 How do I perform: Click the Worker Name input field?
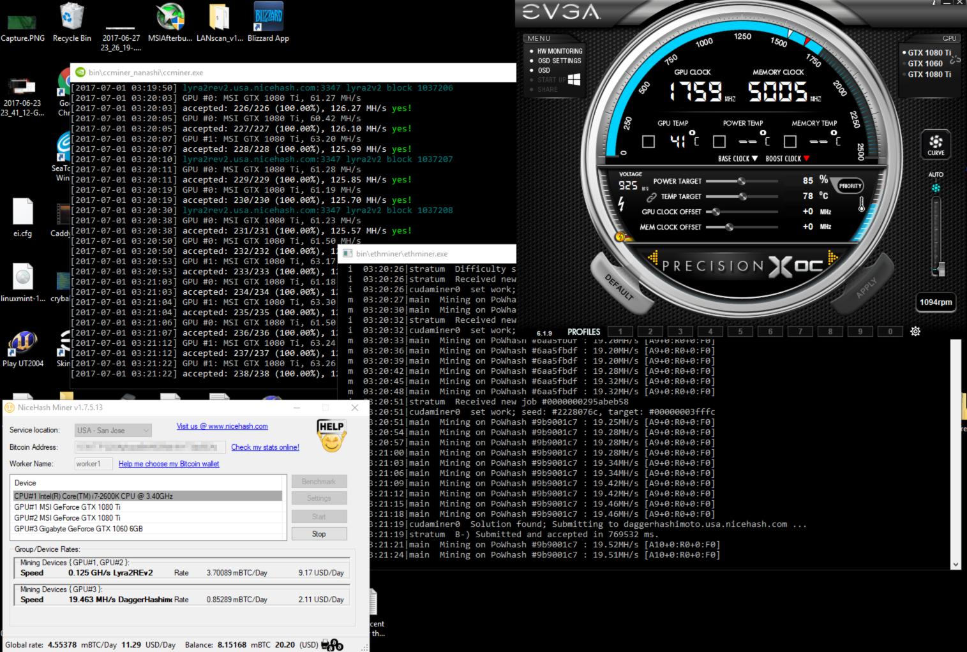tap(93, 464)
